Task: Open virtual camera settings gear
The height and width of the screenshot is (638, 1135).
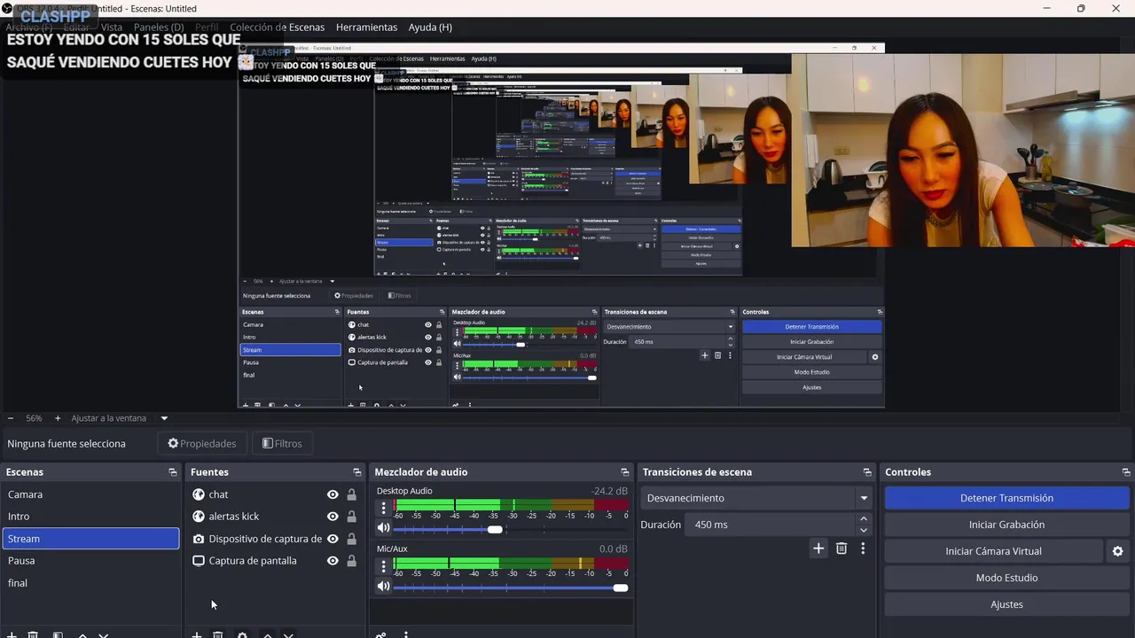Action: click(x=1117, y=551)
